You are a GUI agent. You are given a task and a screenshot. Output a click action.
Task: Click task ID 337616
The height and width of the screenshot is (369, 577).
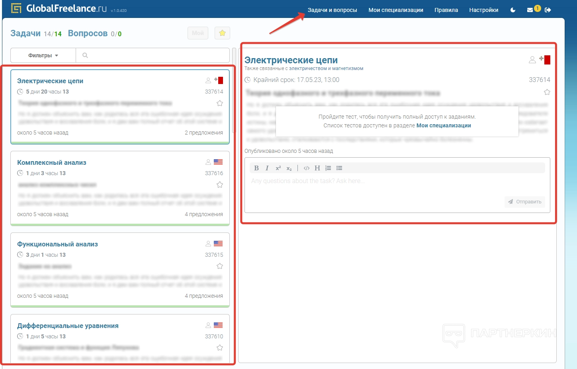[x=214, y=173]
